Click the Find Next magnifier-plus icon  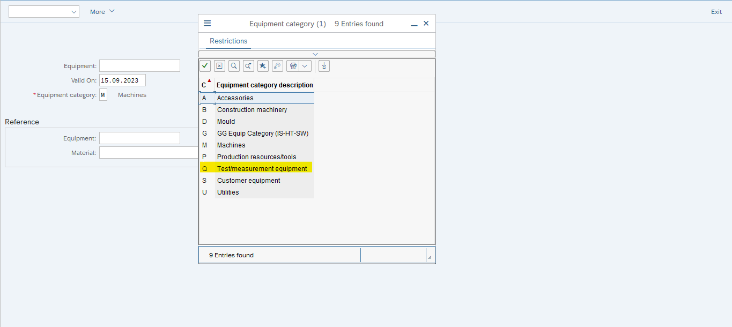(248, 66)
